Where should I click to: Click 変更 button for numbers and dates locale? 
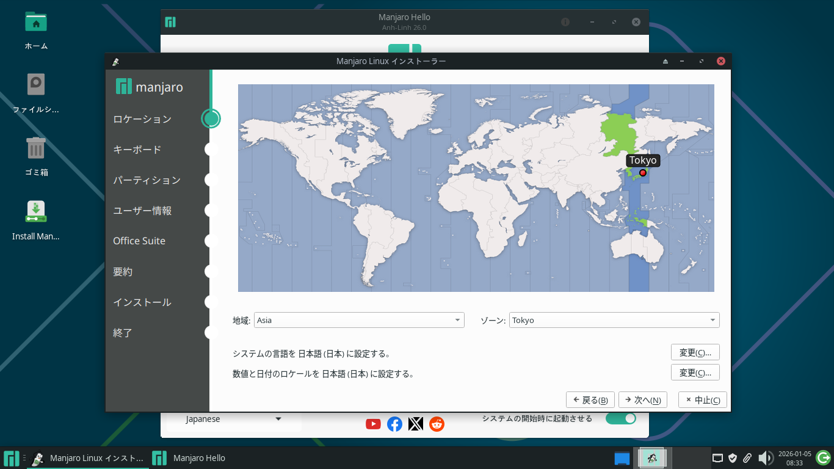click(695, 373)
